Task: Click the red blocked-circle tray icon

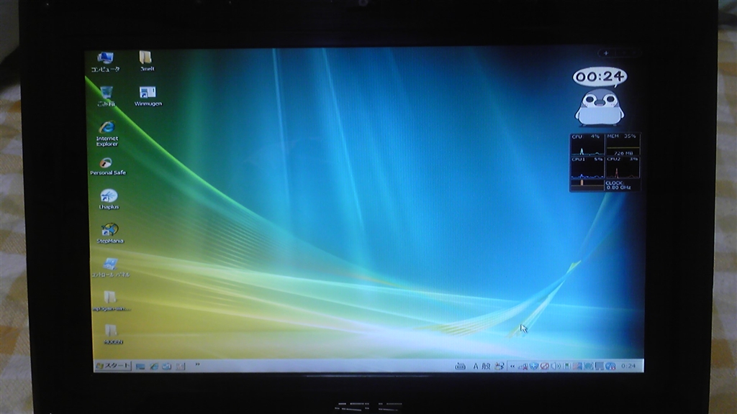Action: point(544,366)
